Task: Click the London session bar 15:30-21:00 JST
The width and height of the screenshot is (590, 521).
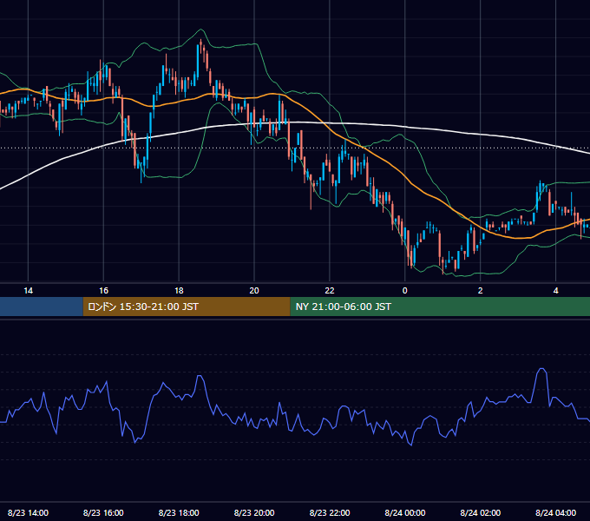Action: [x=187, y=307]
